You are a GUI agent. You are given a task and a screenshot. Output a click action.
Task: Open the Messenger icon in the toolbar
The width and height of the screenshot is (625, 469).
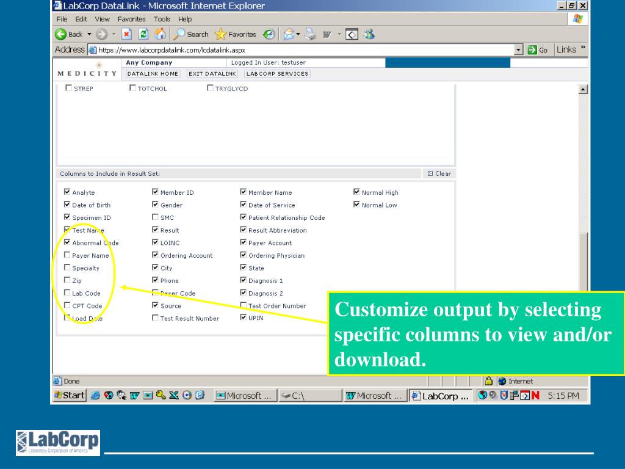(x=369, y=34)
